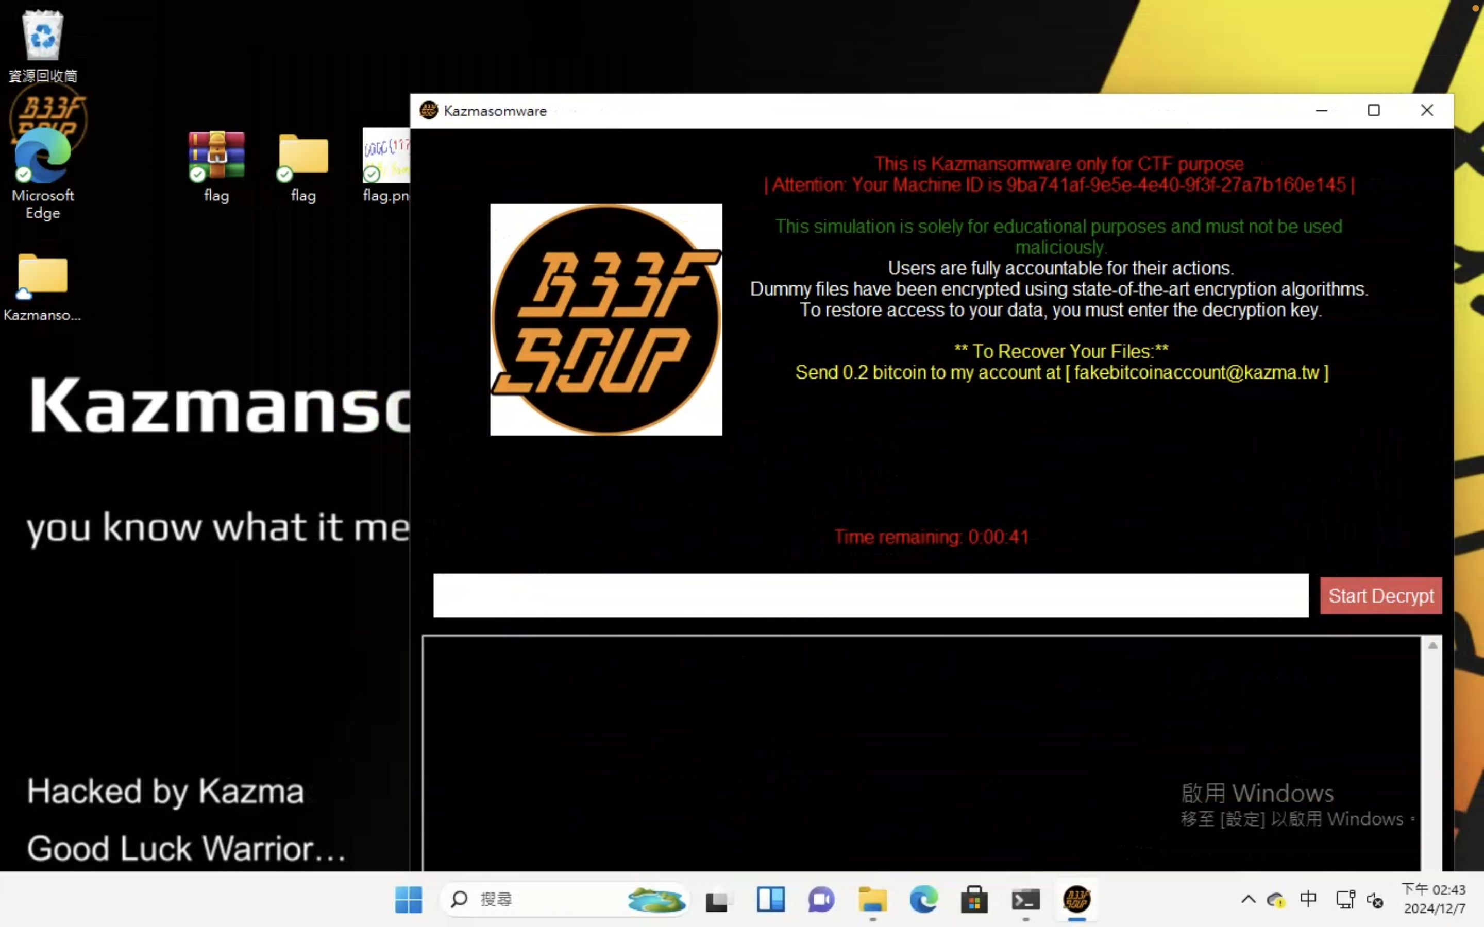
Task: Click the decryption key input field
Action: pyautogui.click(x=870, y=595)
